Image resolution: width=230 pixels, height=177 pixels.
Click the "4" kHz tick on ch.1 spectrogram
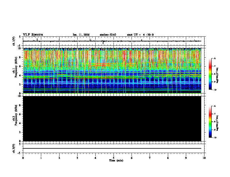click(20, 75)
